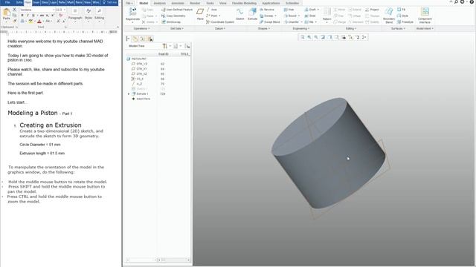Open the Pattern tool
The width and height of the screenshot is (476, 267).
(327, 15)
